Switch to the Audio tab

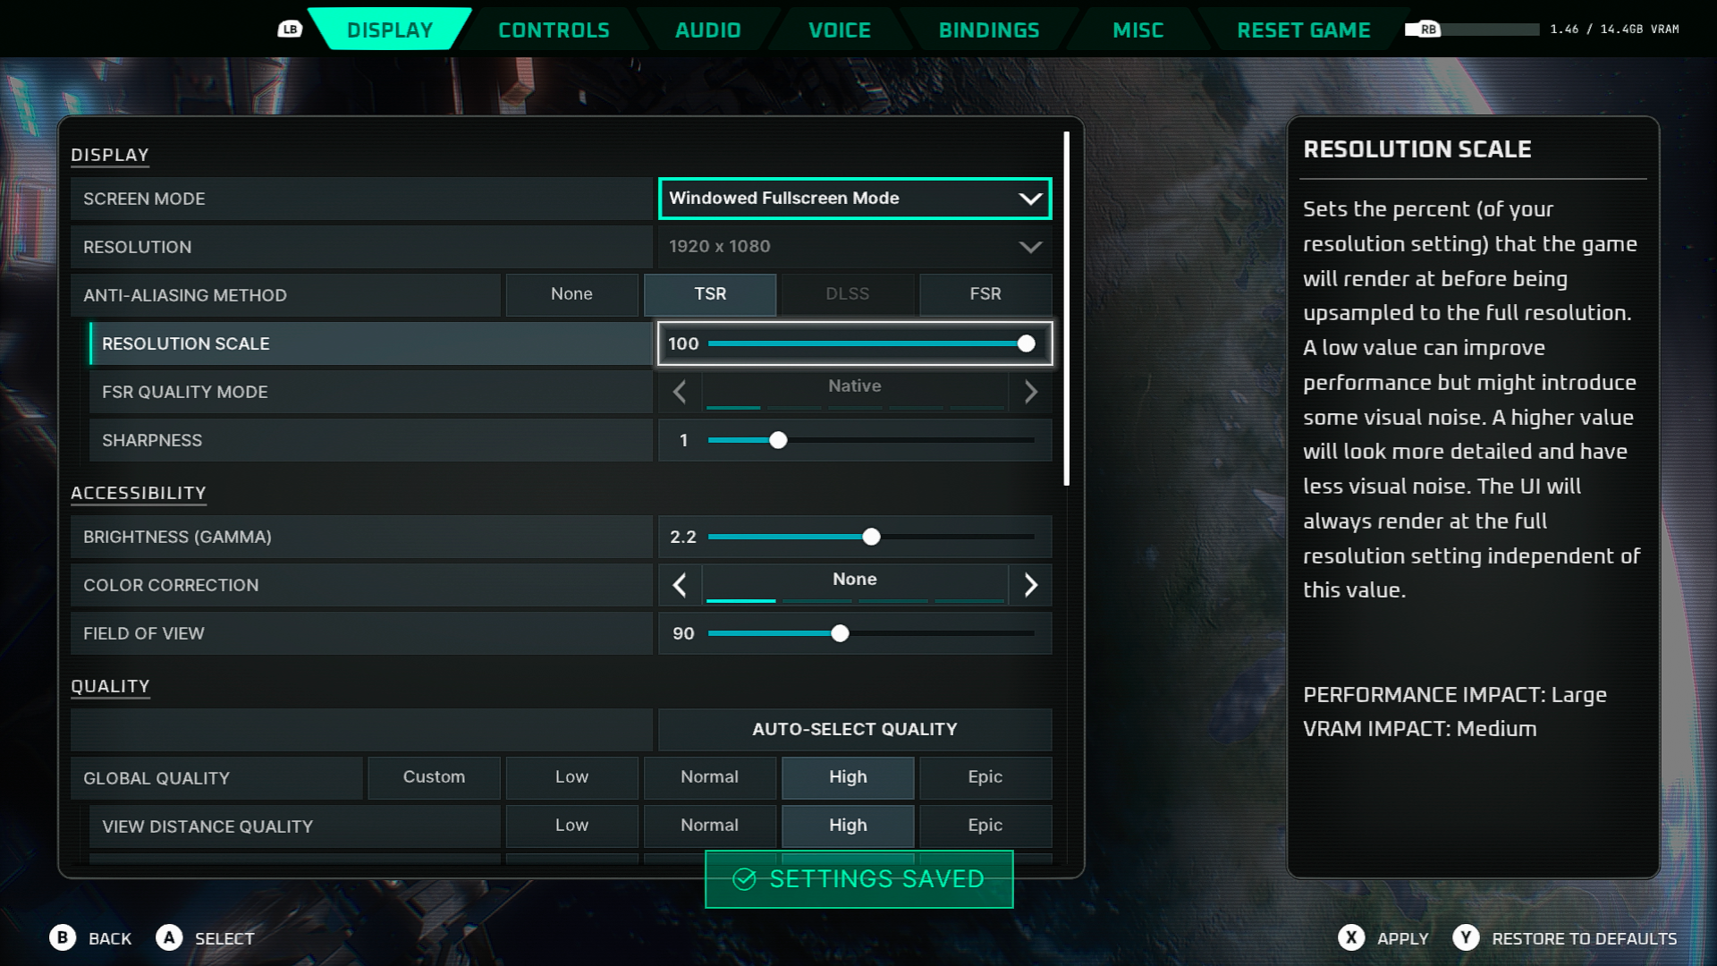click(x=706, y=30)
